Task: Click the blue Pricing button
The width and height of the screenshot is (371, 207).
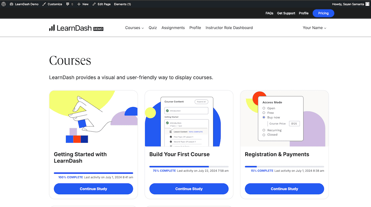Action: coord(323,13)
